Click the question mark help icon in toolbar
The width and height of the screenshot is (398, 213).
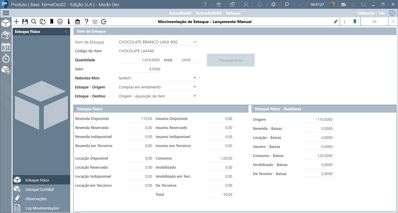87,22
